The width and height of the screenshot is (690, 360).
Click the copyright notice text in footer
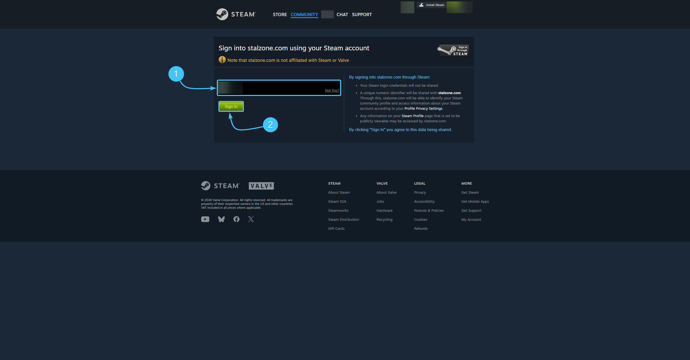[247, 204]
